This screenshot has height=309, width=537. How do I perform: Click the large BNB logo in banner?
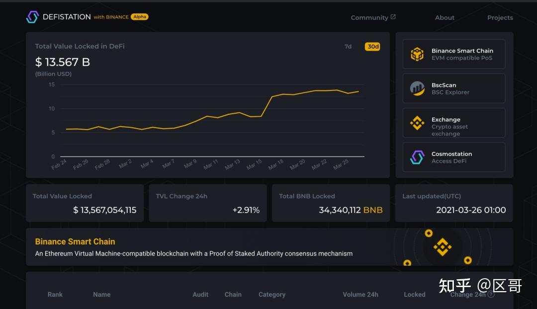[442, 247]
